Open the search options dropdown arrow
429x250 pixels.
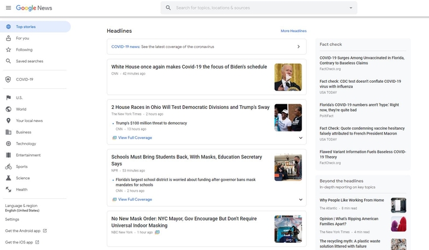351,8
